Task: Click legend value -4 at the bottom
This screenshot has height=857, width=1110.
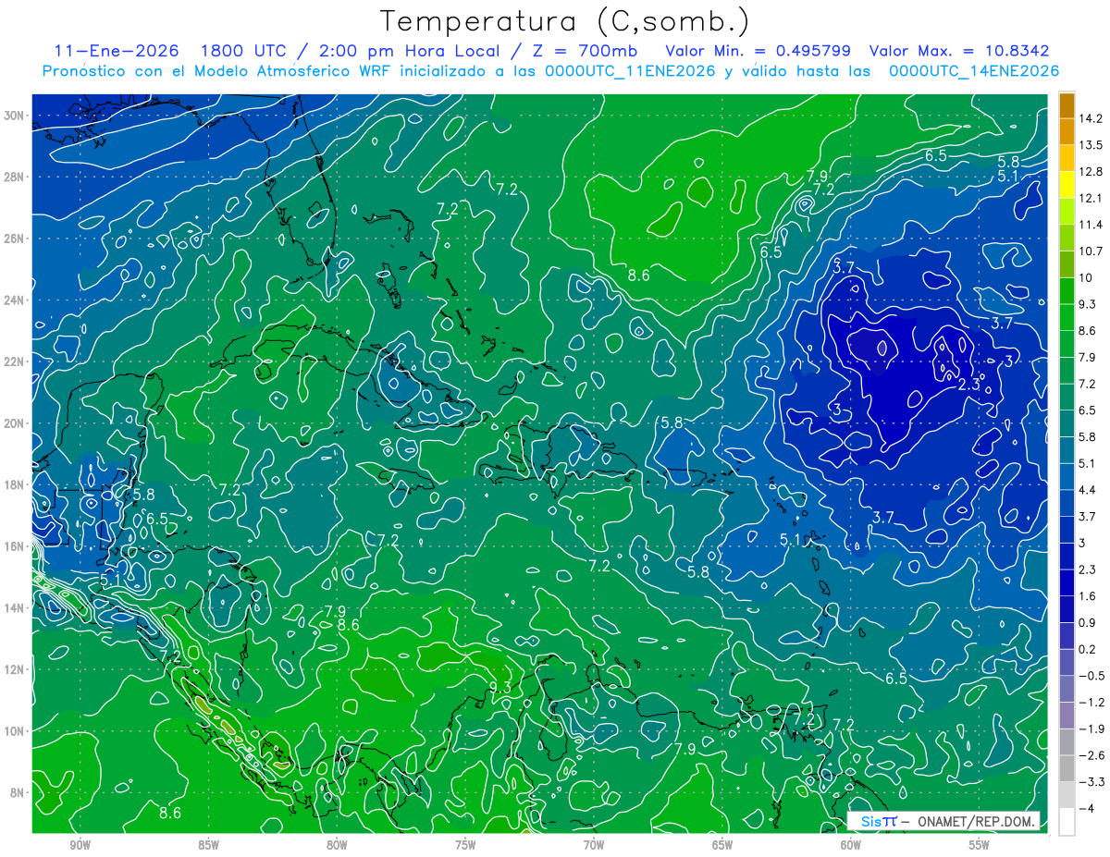Action: [x=1089, y=808]
